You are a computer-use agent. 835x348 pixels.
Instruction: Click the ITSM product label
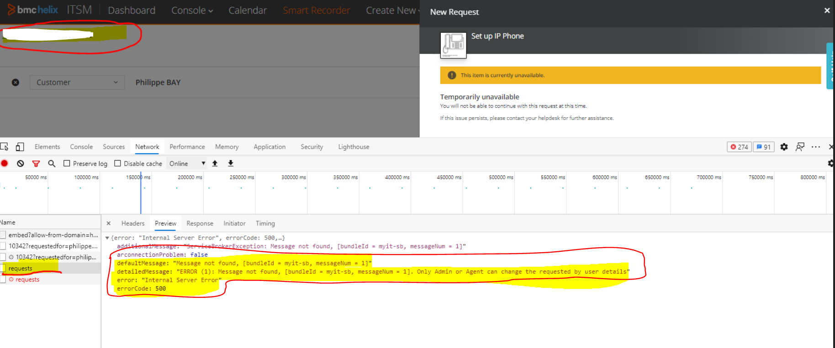(79, 10)
